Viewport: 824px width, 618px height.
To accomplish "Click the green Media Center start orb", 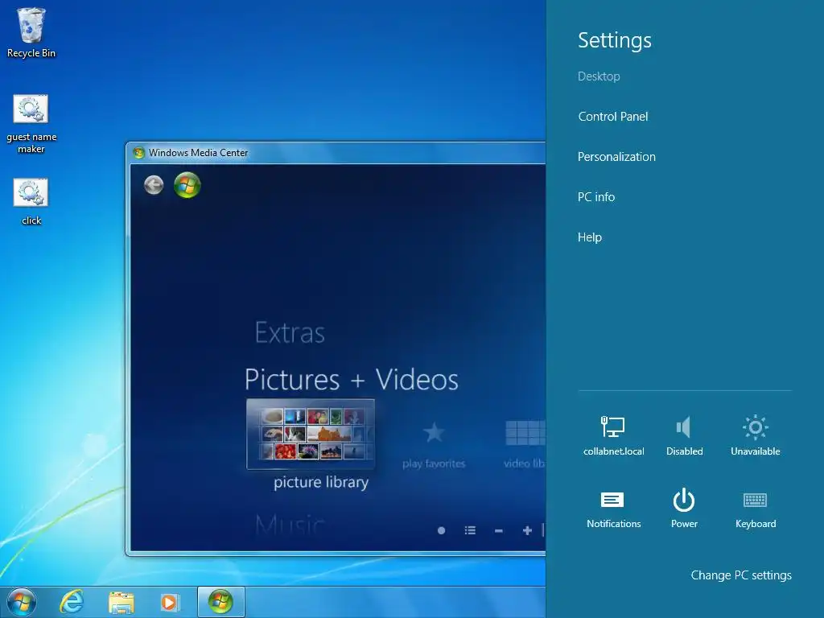I will pos(187,185).
